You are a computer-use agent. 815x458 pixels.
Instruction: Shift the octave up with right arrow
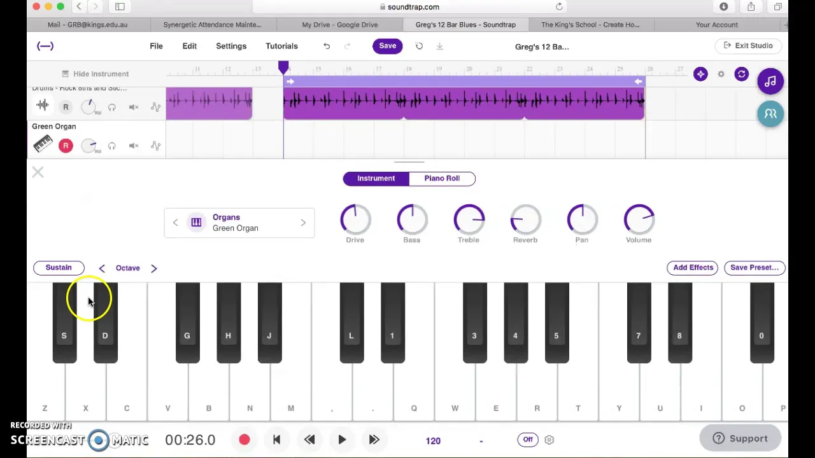(153, 268)
